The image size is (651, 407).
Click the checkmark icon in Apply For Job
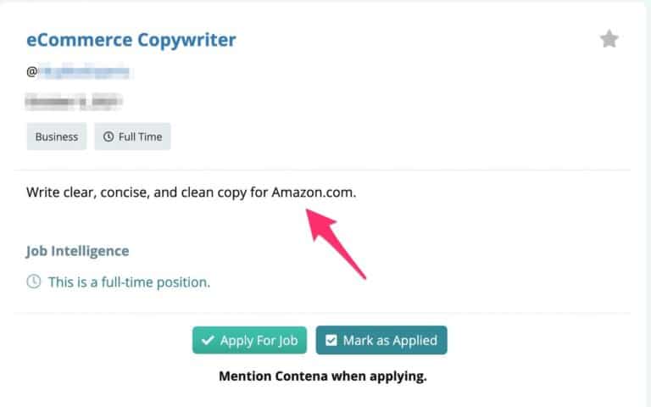click(208, 340)
